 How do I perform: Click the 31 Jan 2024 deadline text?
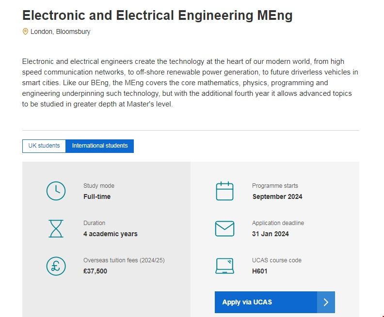(271, 234)
